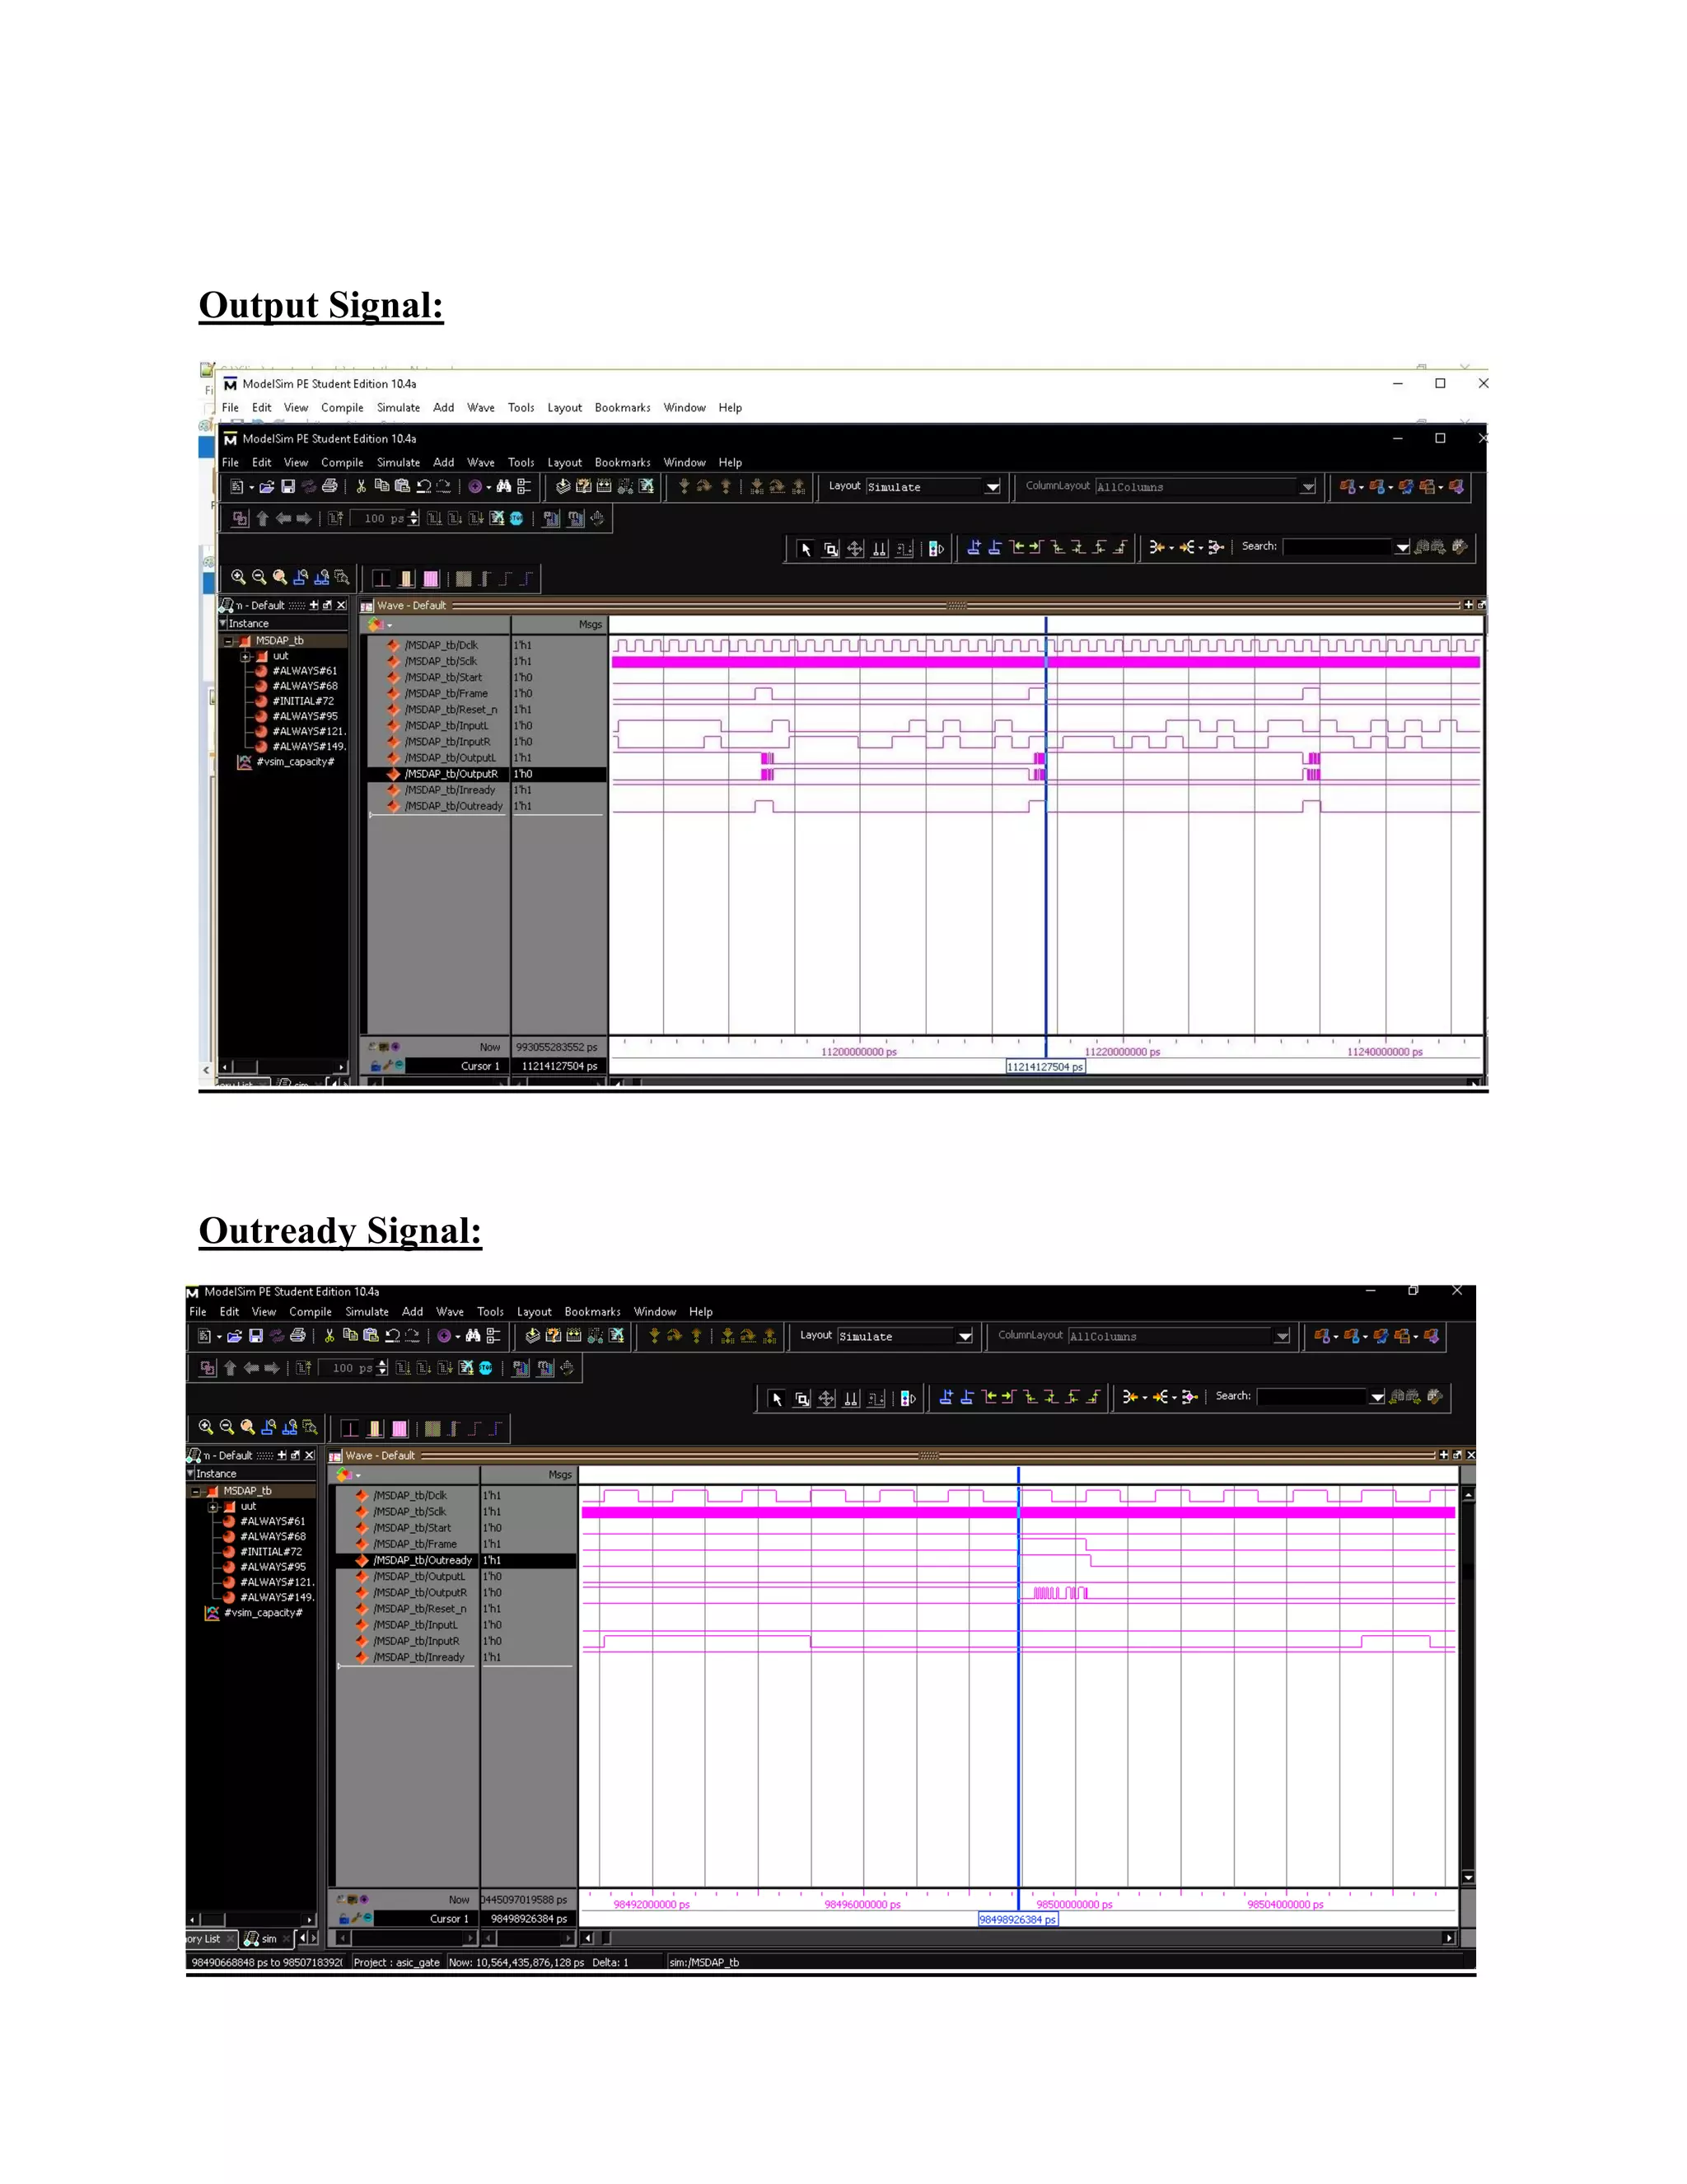Click run length stepper arrows in upper screenshot
This screenshot has width=1687, height=2184.
point(414,518)
